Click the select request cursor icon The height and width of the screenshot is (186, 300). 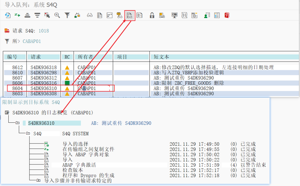47,15
